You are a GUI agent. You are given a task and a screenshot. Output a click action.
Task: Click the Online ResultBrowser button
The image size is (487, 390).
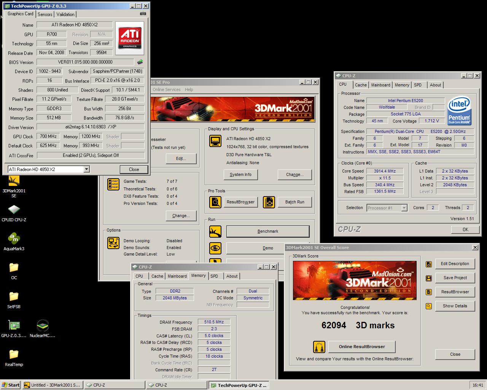(361, 347)
